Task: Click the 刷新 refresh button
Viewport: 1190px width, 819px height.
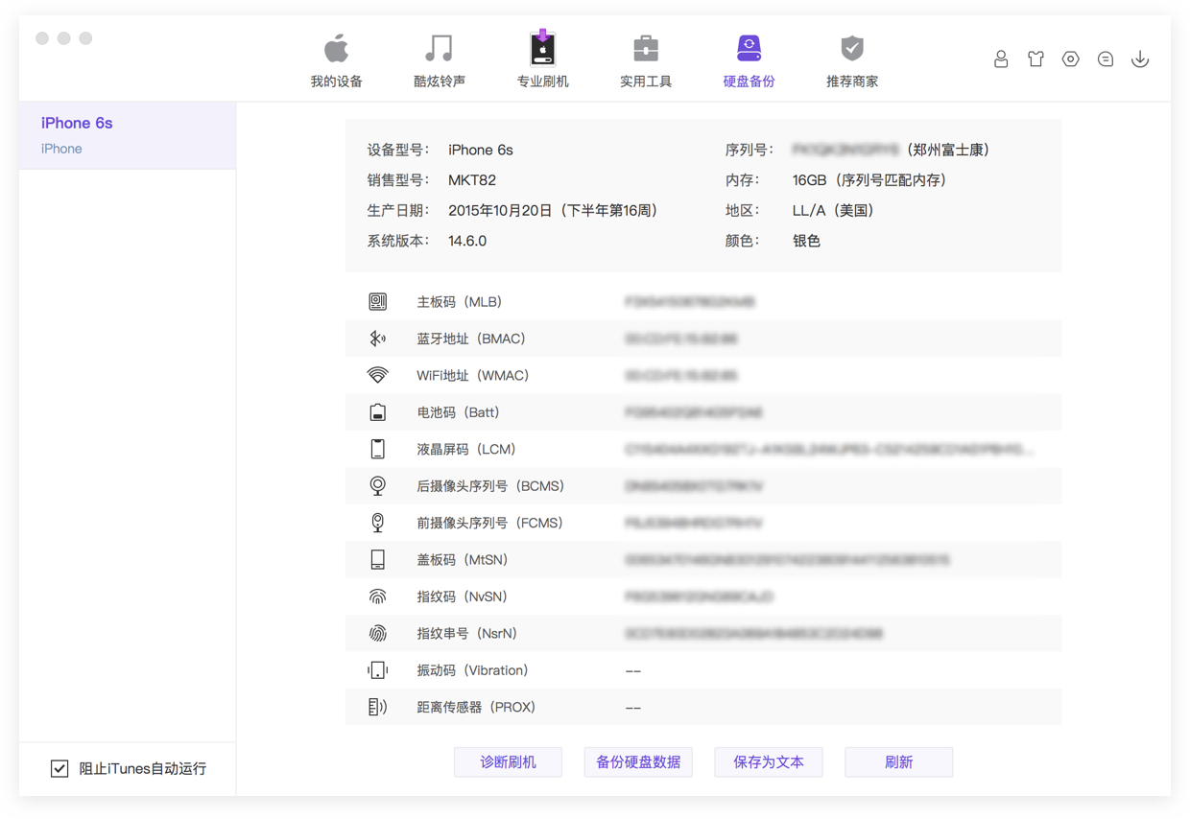Action: (x=899, y=762)
